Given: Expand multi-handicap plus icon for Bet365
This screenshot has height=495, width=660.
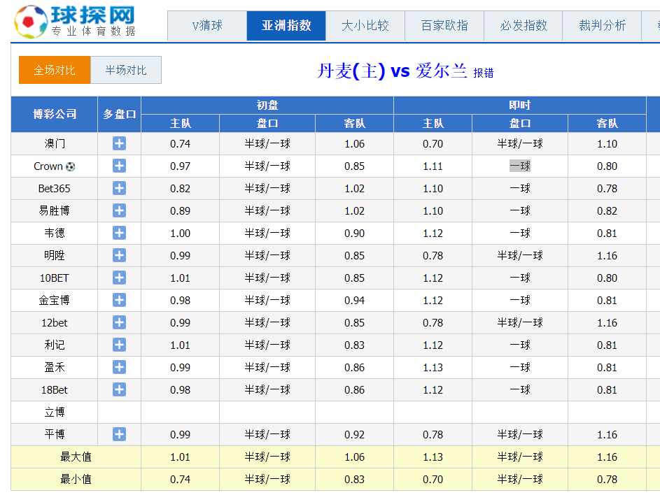Looking at the screenshot, I should 119,188.
